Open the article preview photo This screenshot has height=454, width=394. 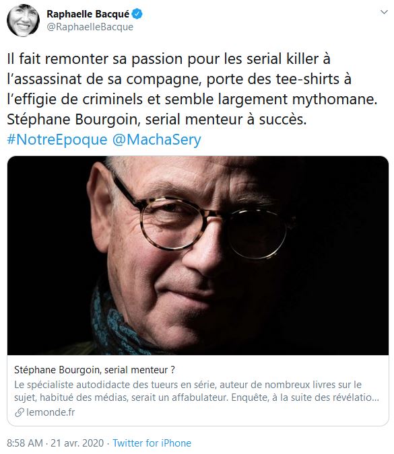[x=198, y=256]
